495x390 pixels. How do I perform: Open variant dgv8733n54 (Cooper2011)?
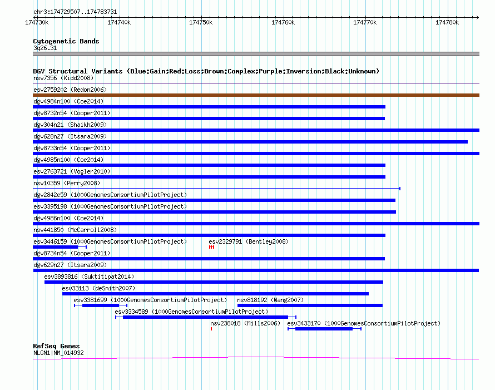(72, 148)
